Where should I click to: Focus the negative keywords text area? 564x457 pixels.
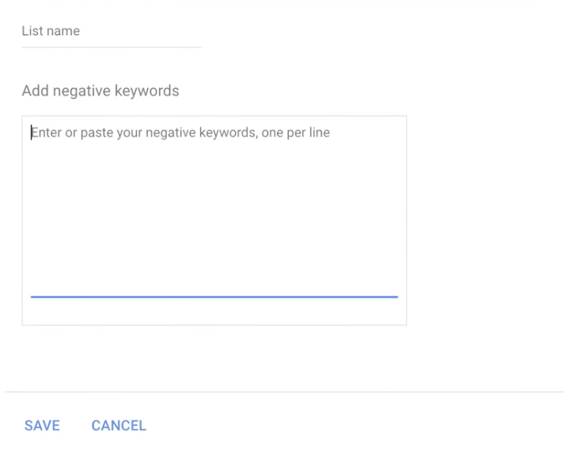tap(215, 220)
